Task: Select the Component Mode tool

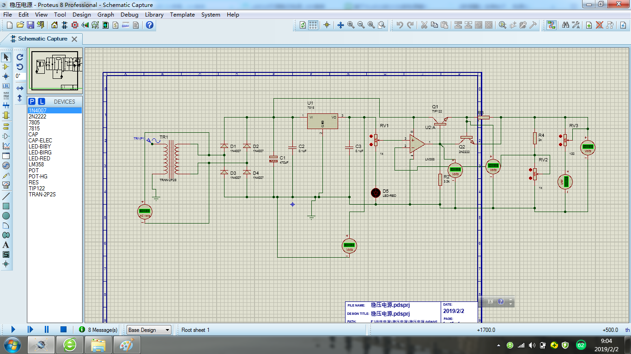Action: (6, 67)
